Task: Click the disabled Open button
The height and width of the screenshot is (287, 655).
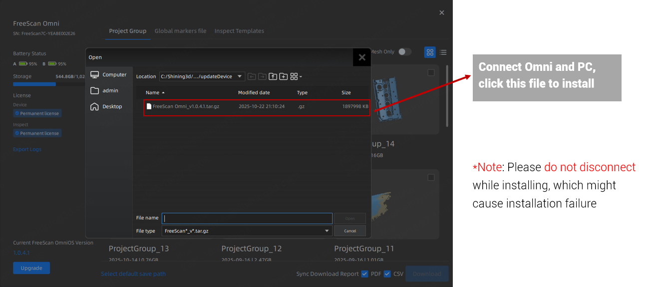Action: 350,218
